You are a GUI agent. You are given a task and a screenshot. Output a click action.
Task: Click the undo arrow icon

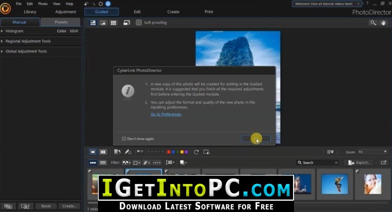tap(86, 4)
